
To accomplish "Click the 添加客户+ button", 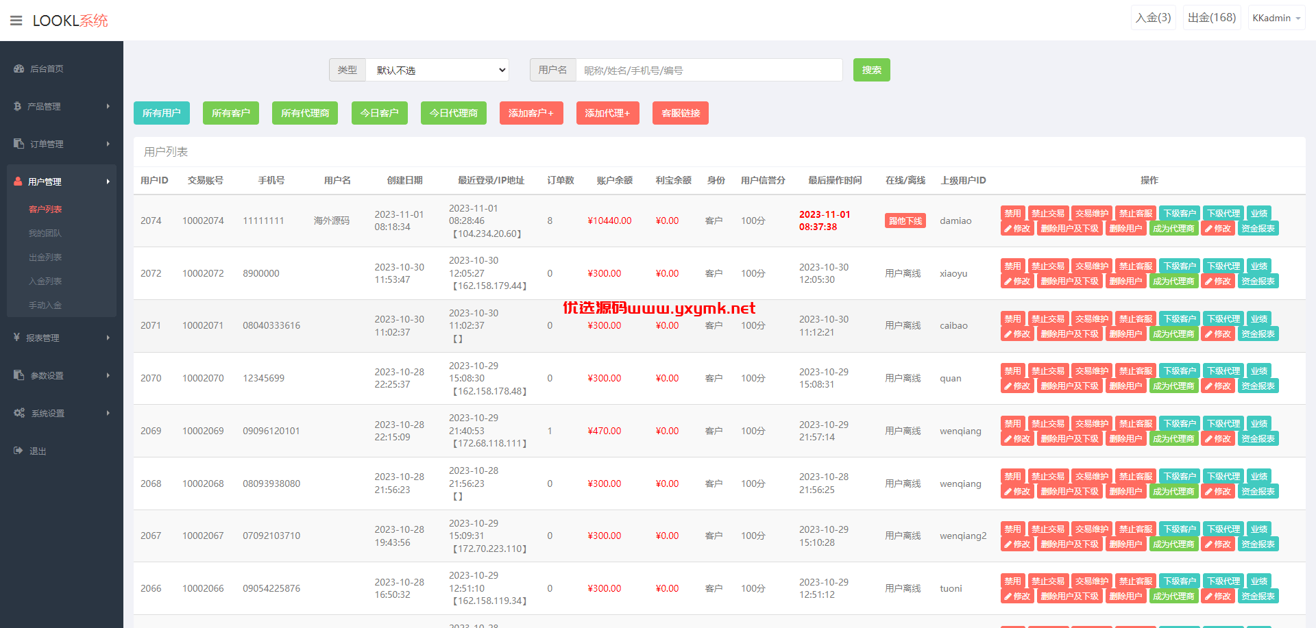I will click(531, 113).
